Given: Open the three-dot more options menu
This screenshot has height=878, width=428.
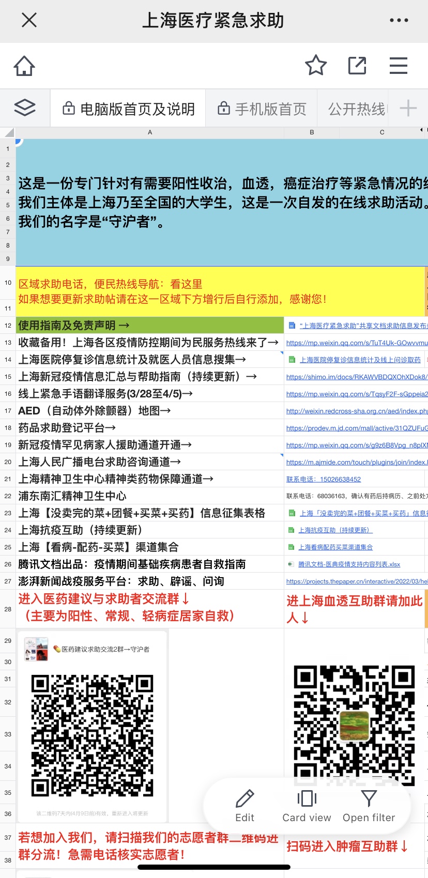Looking at the screenshot, I should click(399, 20).
